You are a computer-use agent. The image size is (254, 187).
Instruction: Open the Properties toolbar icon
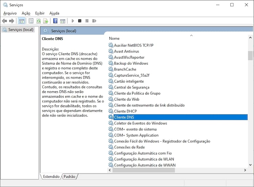pyautogui.click(x=31, y=21)
